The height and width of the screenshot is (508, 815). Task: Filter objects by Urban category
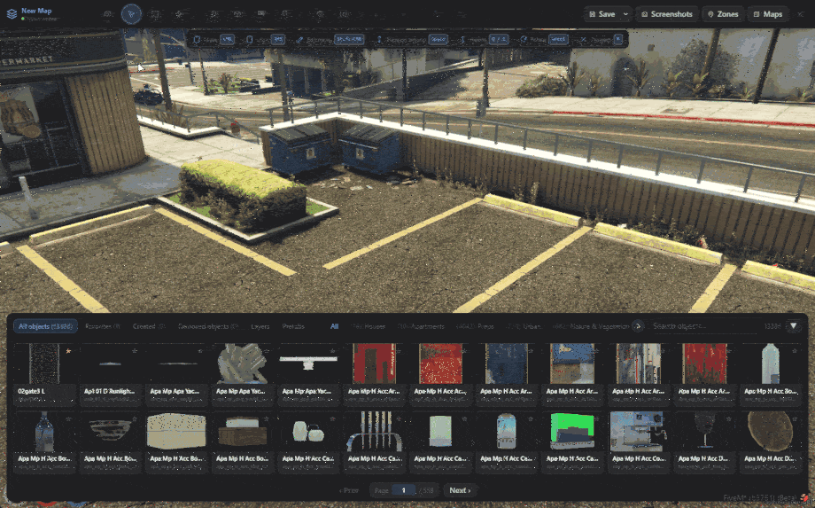point(524,326)
